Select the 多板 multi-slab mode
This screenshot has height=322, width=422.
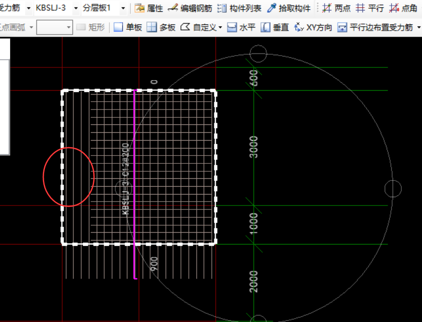(x=161, y=27)
